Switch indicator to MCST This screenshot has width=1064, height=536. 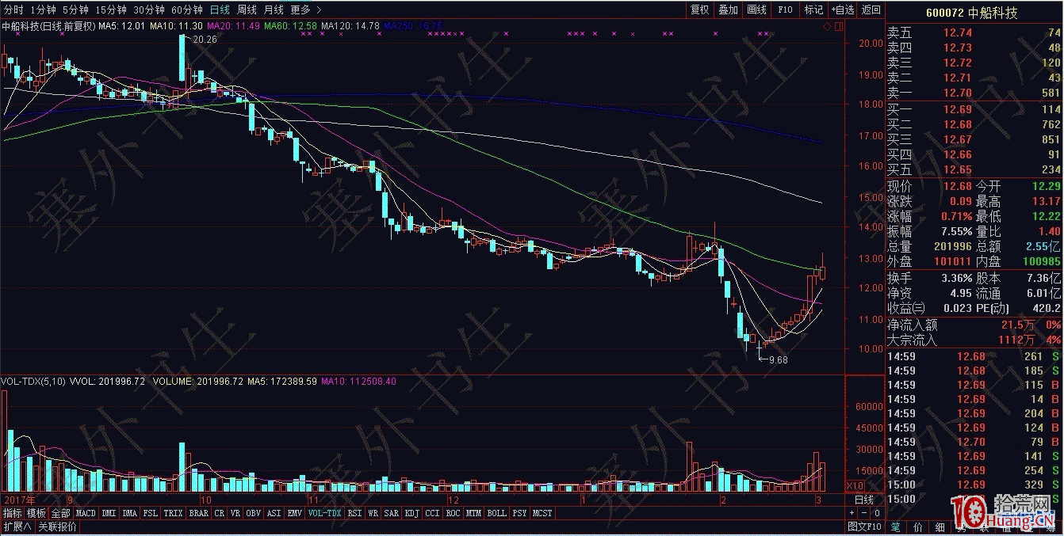pos(542,513)
